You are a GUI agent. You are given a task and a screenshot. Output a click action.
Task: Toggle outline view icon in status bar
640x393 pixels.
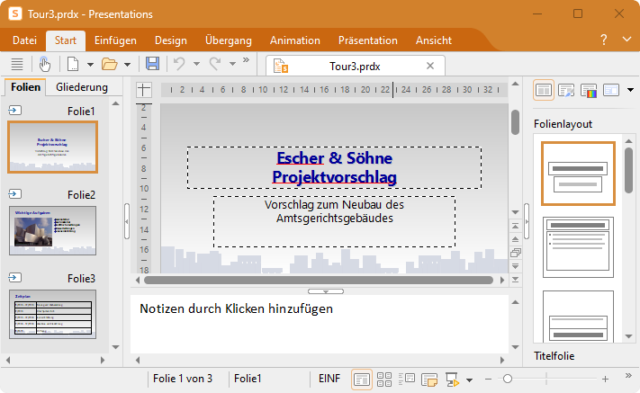click(406, 379)
